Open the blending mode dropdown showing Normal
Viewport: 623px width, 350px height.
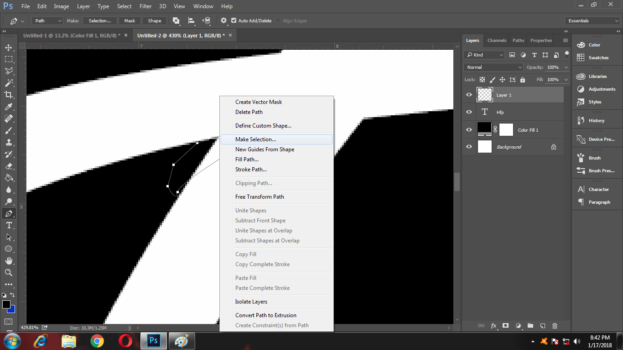(493, 67)
